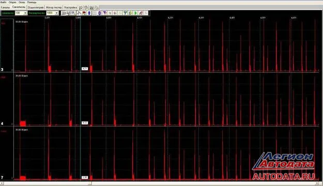Viewport: 323px width, 186px height.
Task: Select channel 3 label on the left
Action: coord(2,69)
